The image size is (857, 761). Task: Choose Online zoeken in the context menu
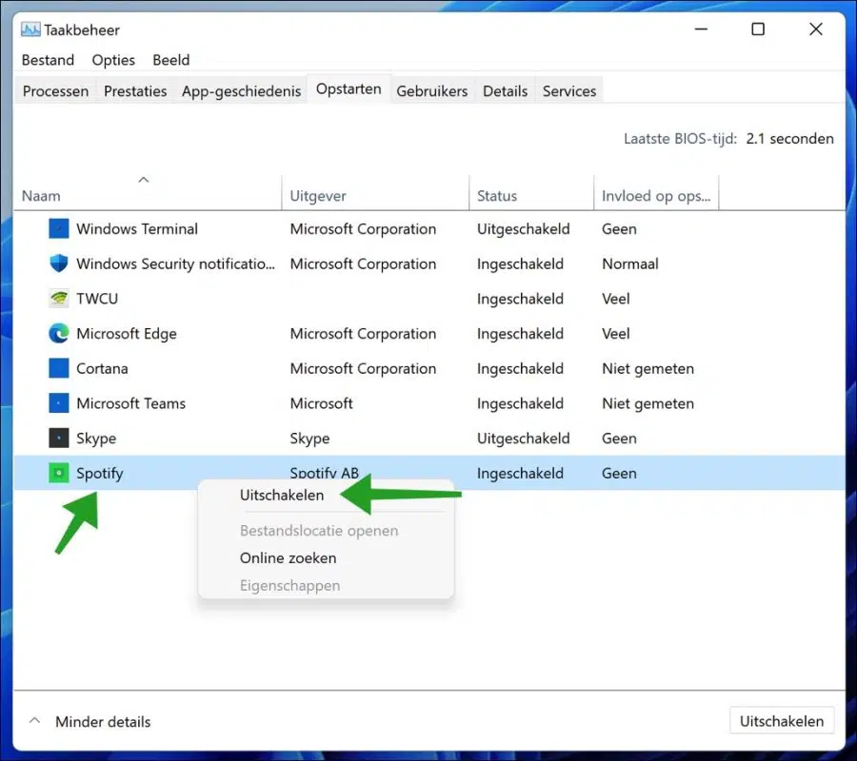288,558
